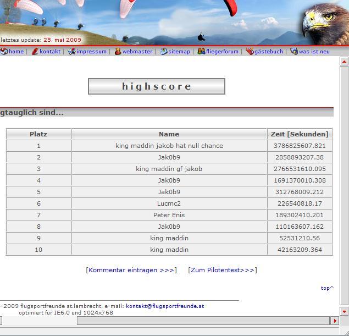Click the time value 52531210.56
The width and height of the screenshot is (349, 336).
tap(300, 238)
